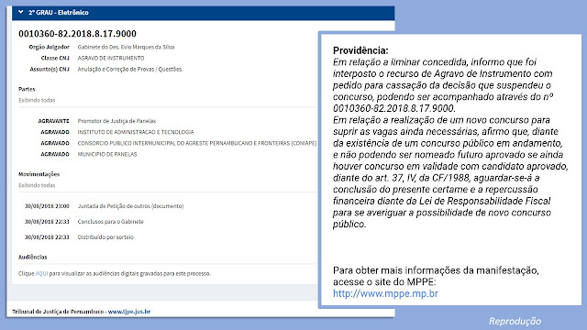Open the http://www.mppe.mp.br link
This screenshot has height=330, width=587.
(385, 293)
